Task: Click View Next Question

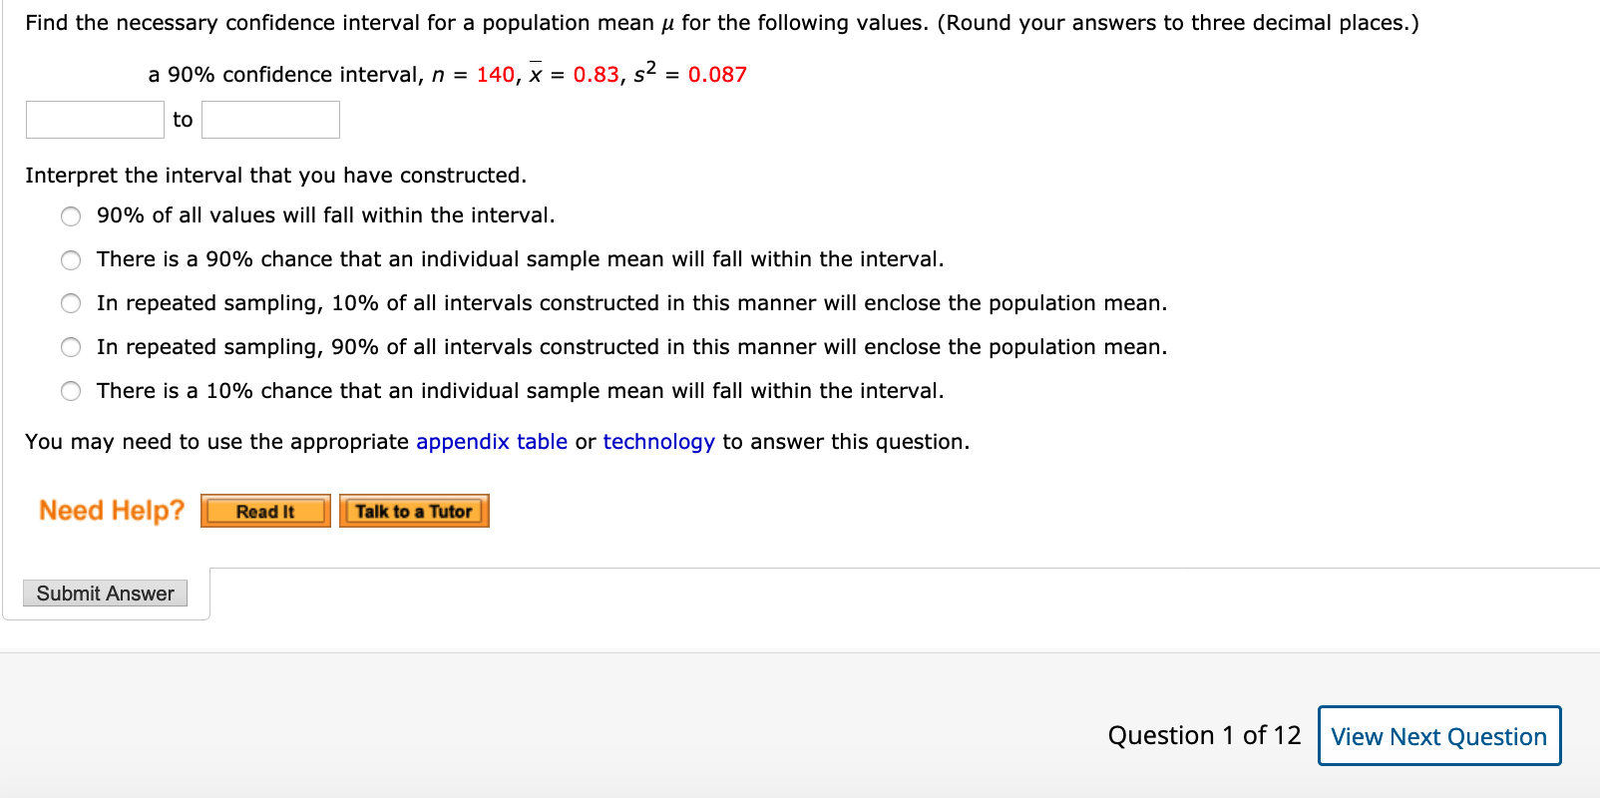Action: click(x=1438, y=735)
